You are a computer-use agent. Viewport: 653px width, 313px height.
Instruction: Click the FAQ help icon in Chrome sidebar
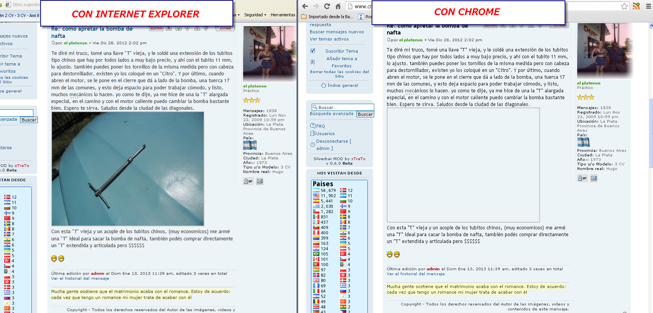(313, 126)
